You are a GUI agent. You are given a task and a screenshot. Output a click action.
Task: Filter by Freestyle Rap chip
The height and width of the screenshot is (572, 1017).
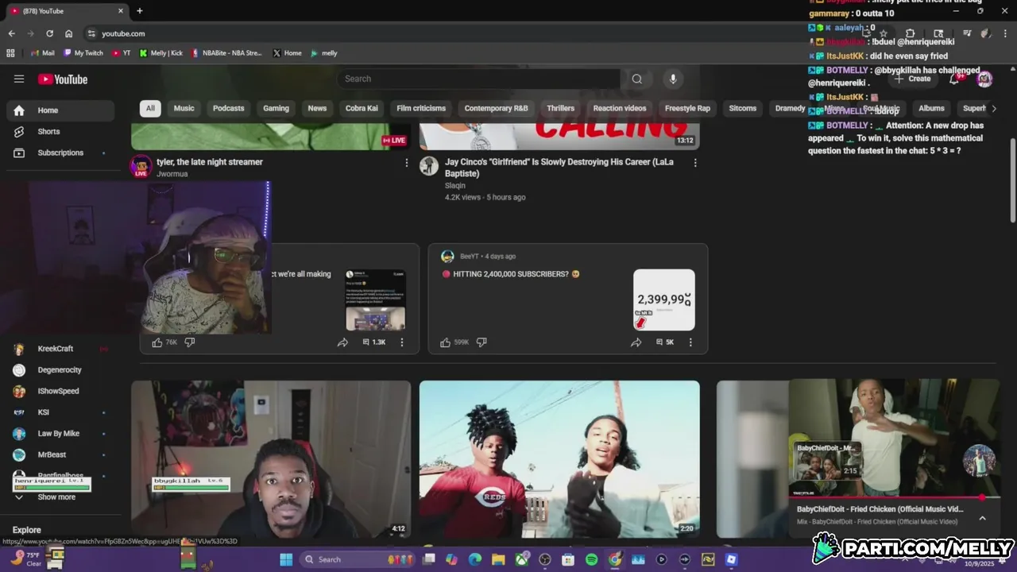point(687,108)
